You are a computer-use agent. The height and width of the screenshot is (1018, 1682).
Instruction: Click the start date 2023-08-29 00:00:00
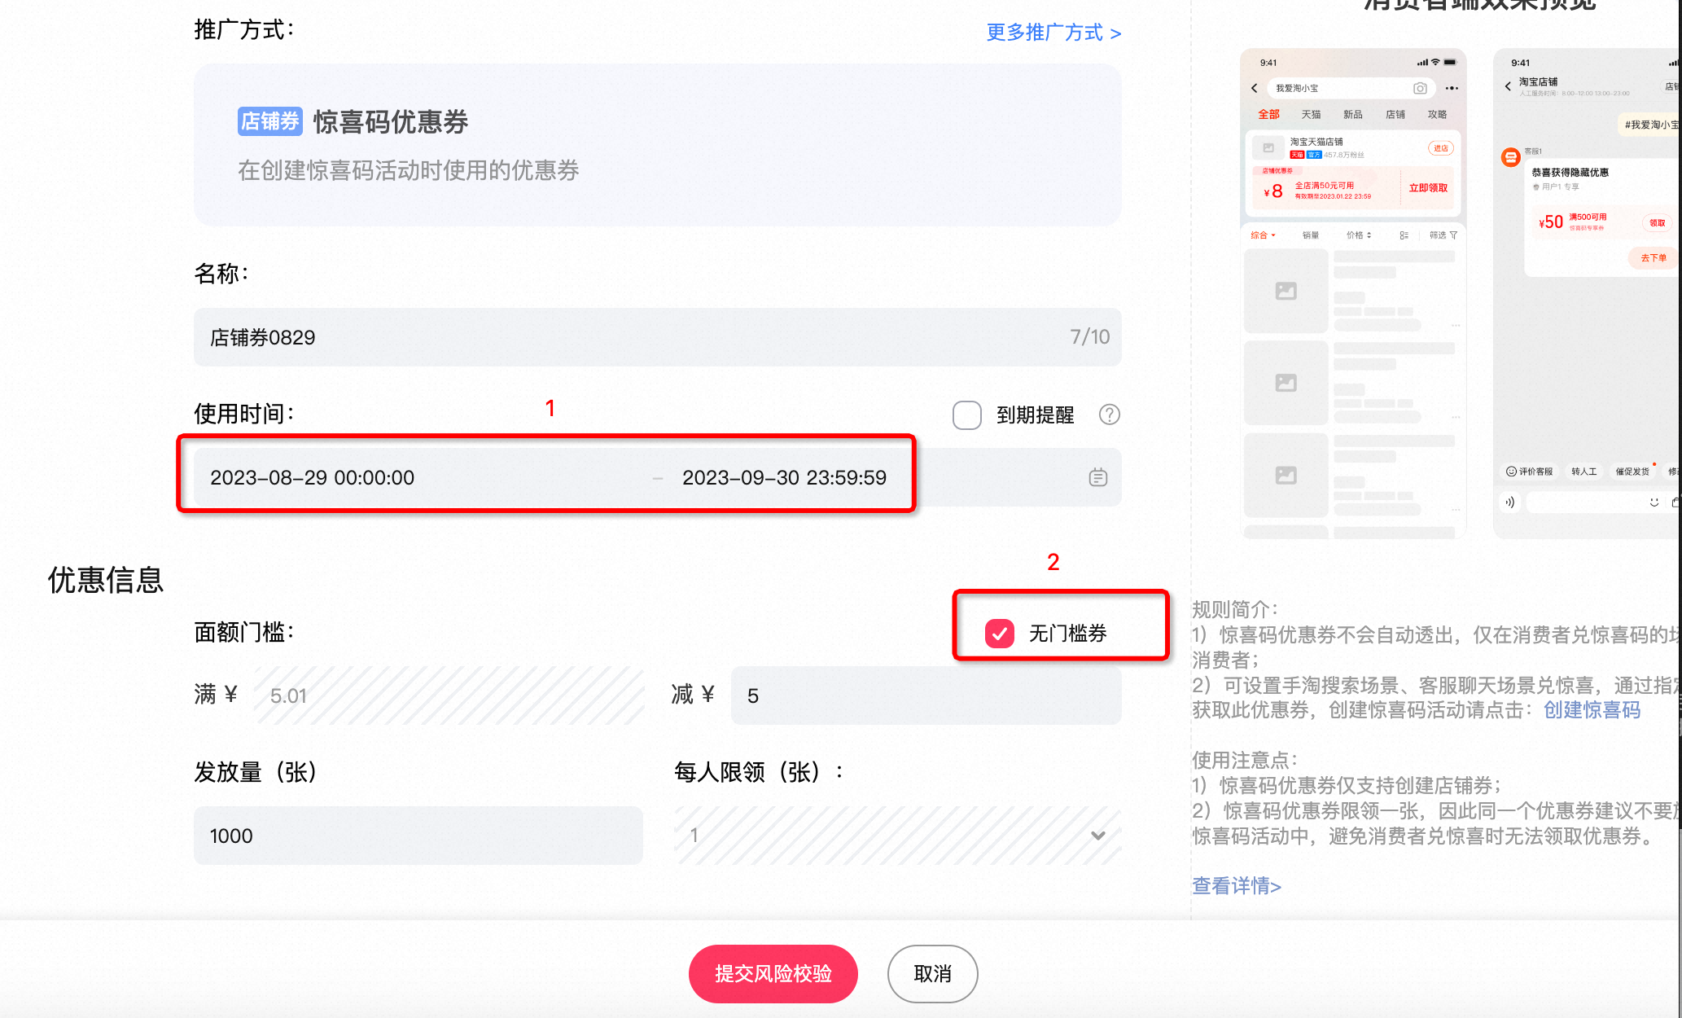coord(313,477)
